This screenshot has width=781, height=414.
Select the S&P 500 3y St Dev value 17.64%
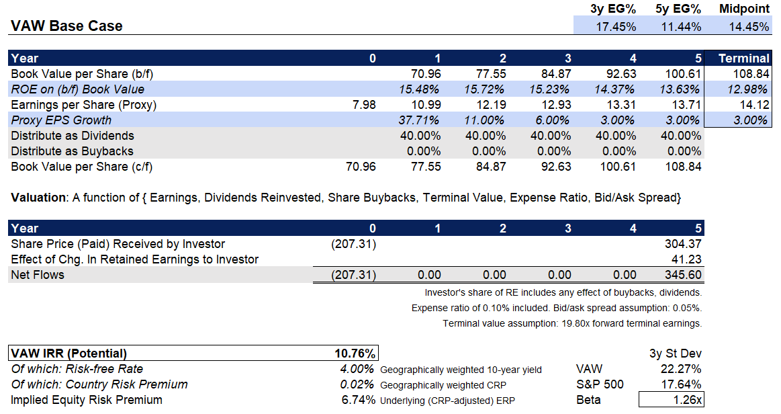(682, 384)
